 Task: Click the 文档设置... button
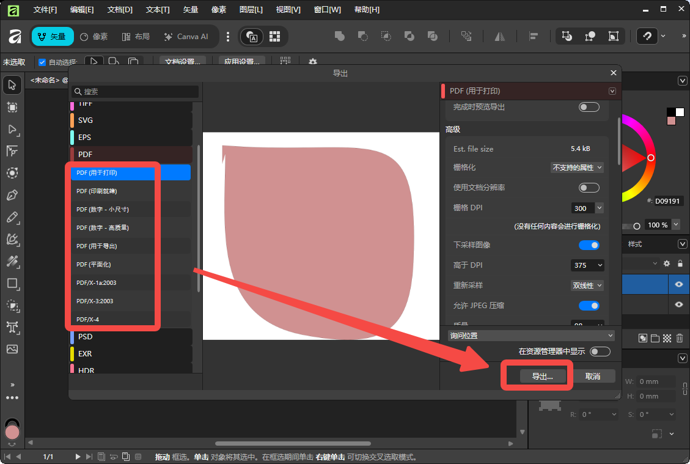click(x=183, y=61)
